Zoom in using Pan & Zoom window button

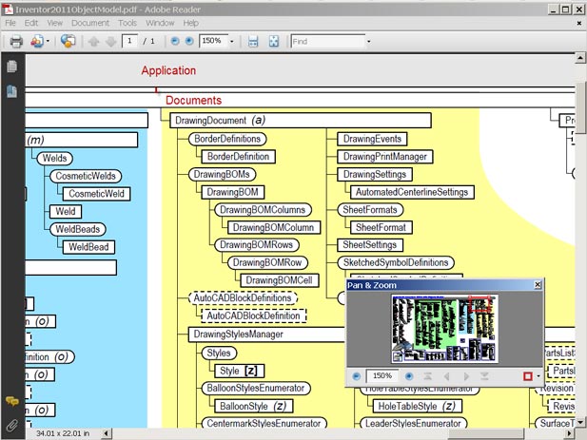click(408, 376)
